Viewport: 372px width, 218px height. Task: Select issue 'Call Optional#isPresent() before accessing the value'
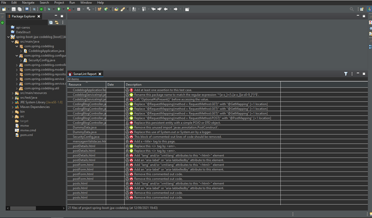coord(218,99)
